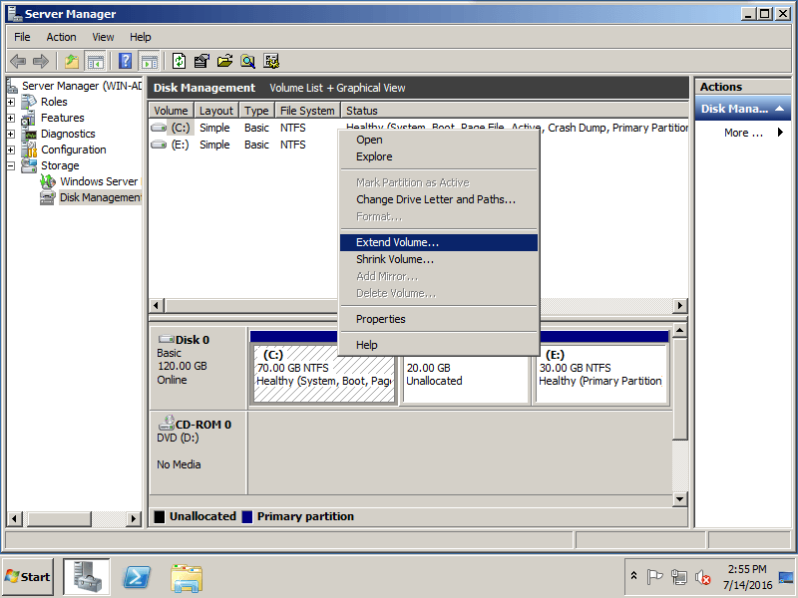Click the Disk Management tree icon
This screenshot has height=598, width=798.
coord(47,197)
